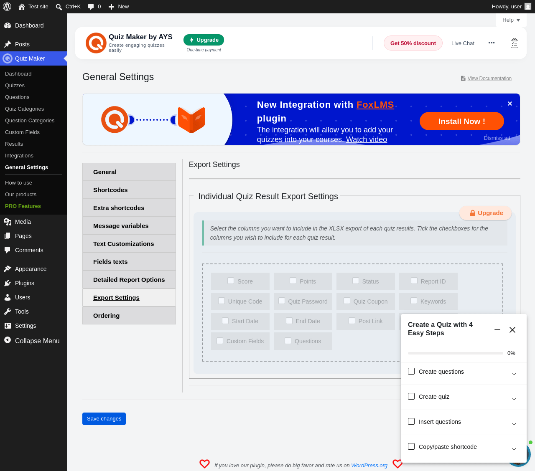The height and width of the screenshot is (471, 535).
Task: Open the Live Chat link
Action: click(463, 43)
